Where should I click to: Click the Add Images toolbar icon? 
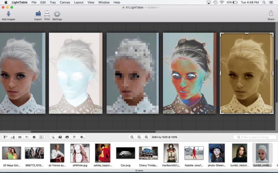click(8, 14)
